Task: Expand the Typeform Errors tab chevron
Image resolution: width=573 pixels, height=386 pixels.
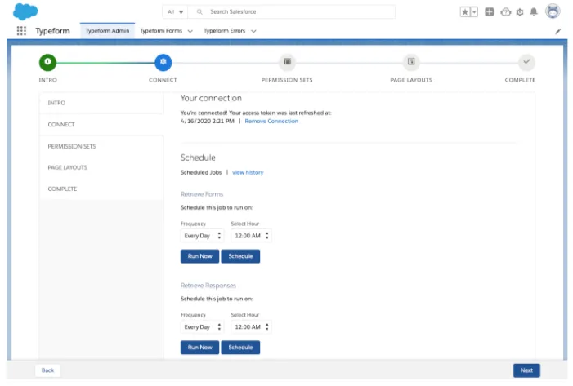Action: pyautogui.click(x=253, y=31)
